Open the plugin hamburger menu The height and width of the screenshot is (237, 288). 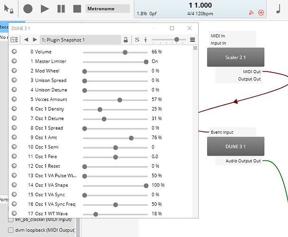(192, 39)
